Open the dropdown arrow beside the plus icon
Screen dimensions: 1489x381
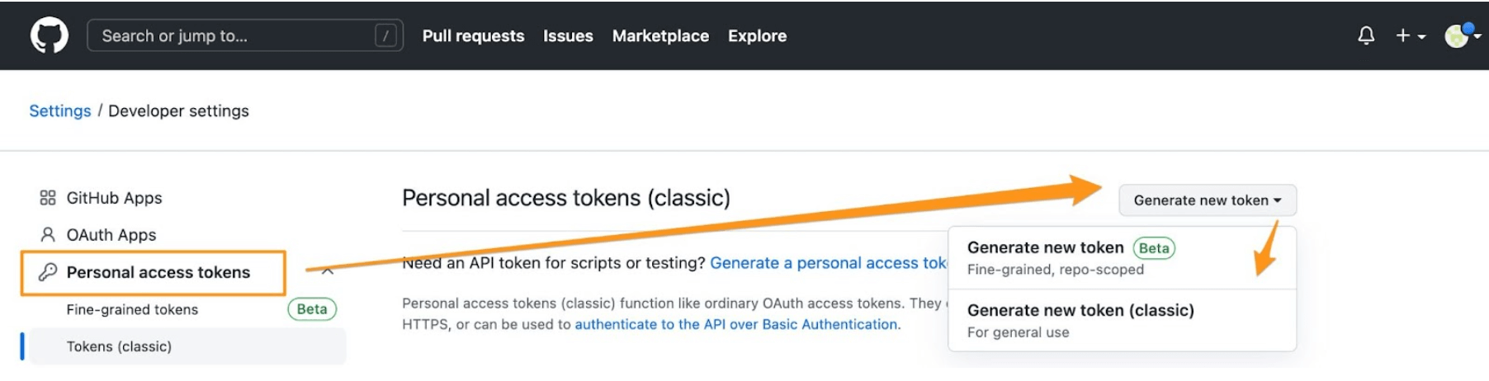1421,37
